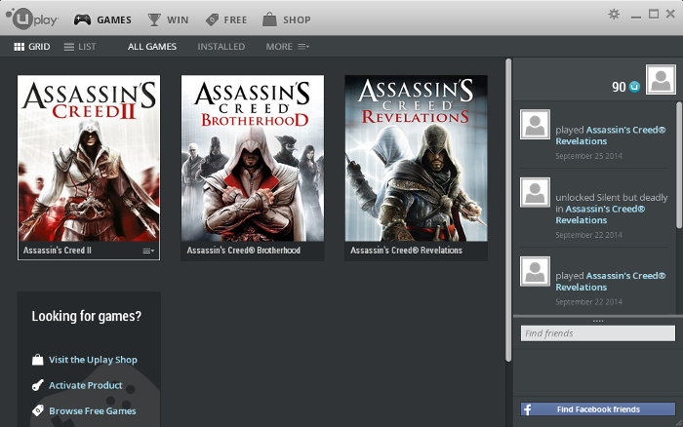Click the Uplay units coin icon

click(634, 87)
